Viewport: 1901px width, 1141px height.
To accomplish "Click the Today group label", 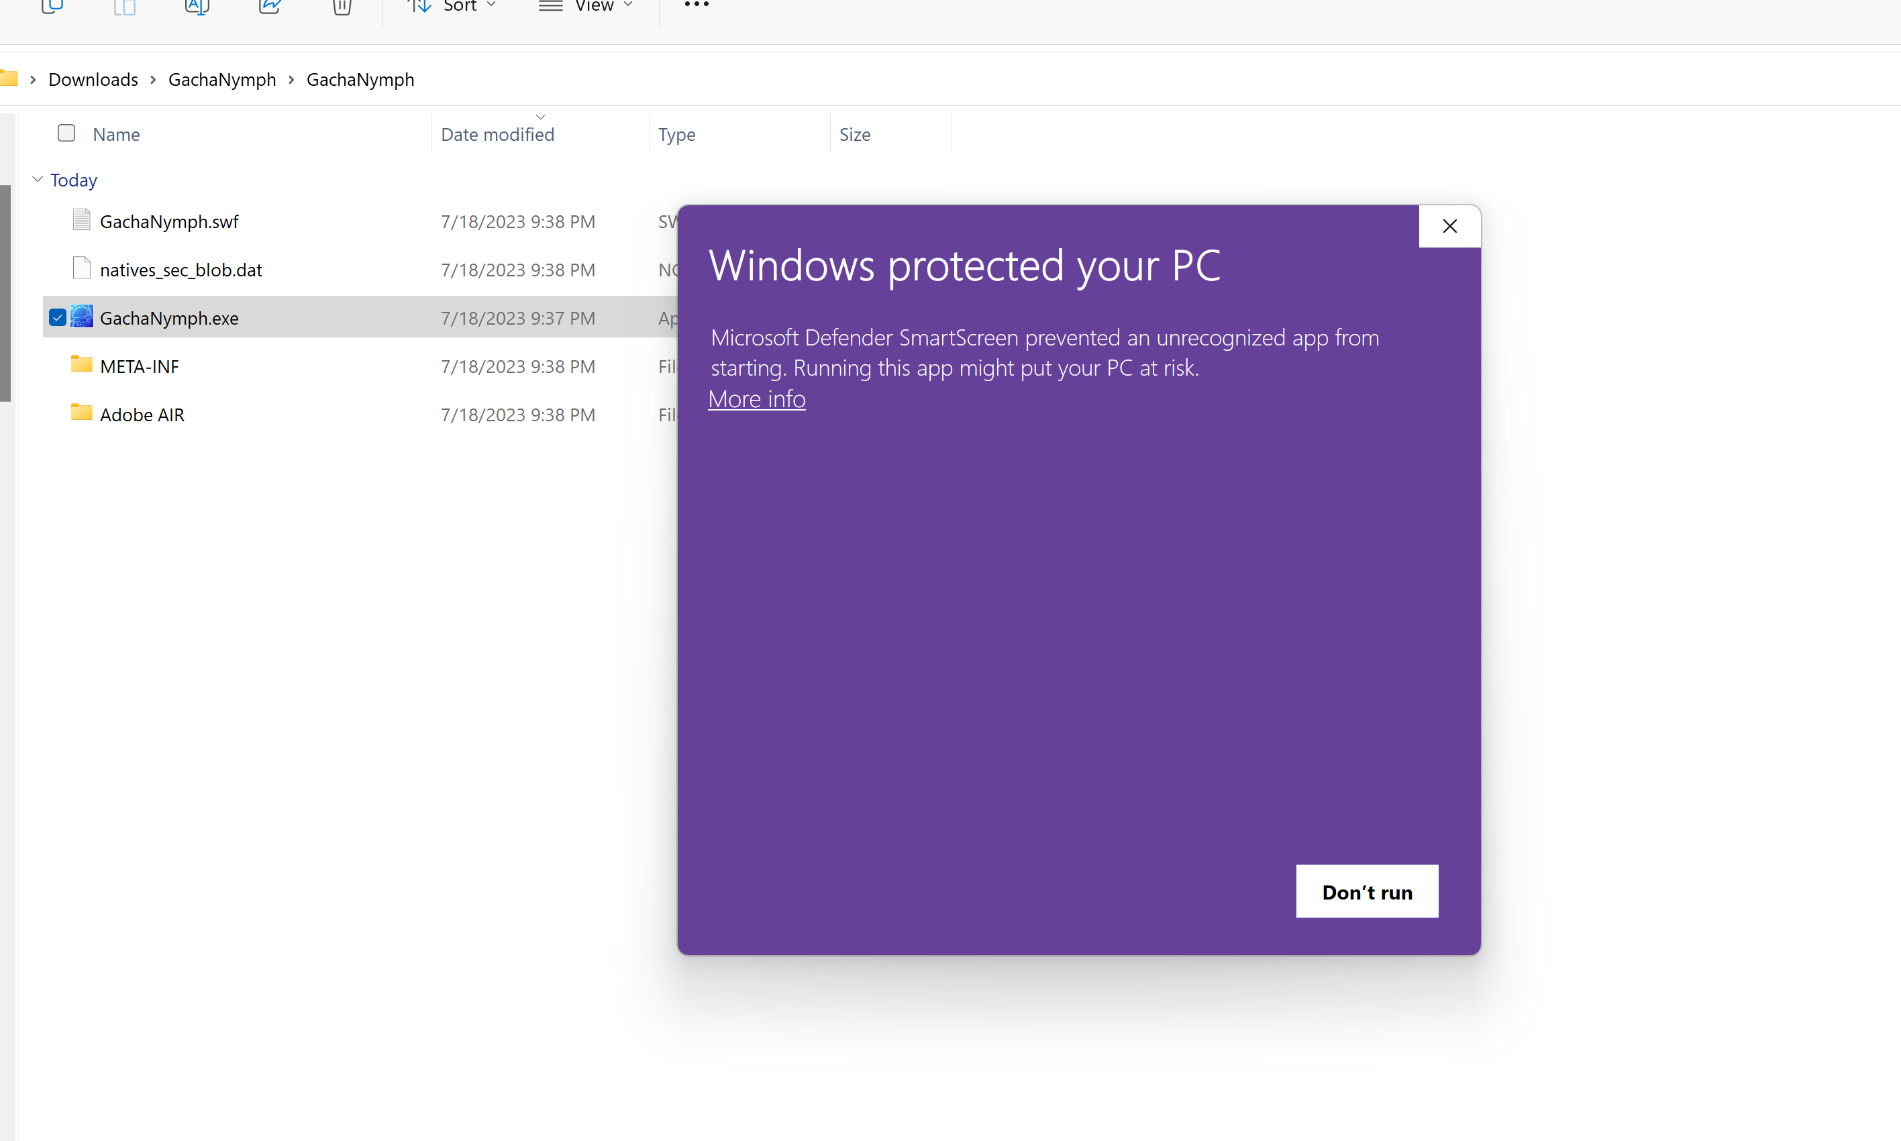I will click(74, 180).
